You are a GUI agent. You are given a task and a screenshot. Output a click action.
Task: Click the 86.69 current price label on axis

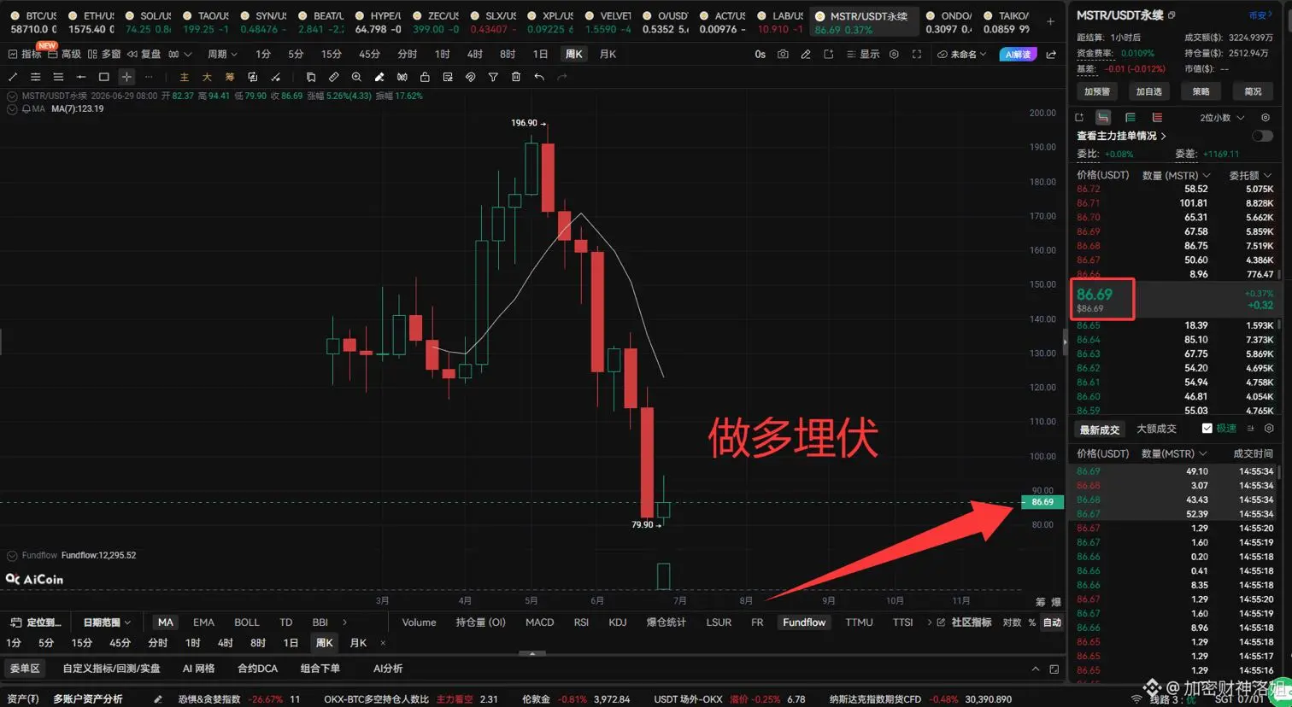1042,502
